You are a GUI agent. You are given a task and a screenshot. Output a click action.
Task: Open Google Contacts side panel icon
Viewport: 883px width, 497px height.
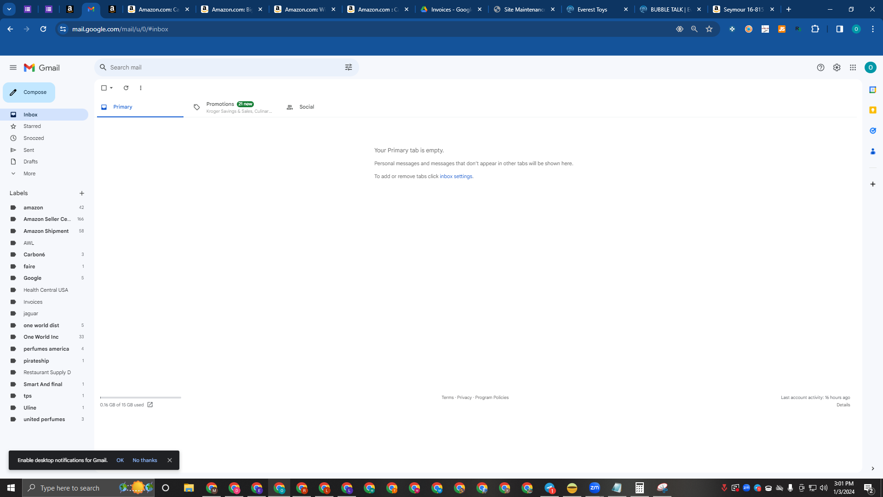tap(872, 151)
